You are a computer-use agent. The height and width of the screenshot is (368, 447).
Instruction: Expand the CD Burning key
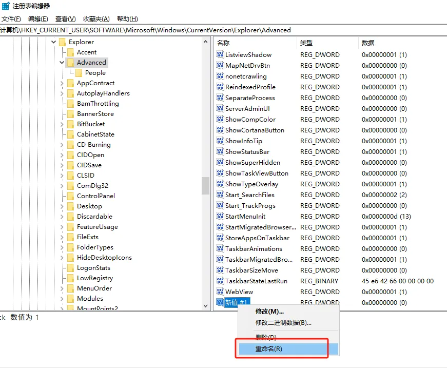tap(62, 145)
